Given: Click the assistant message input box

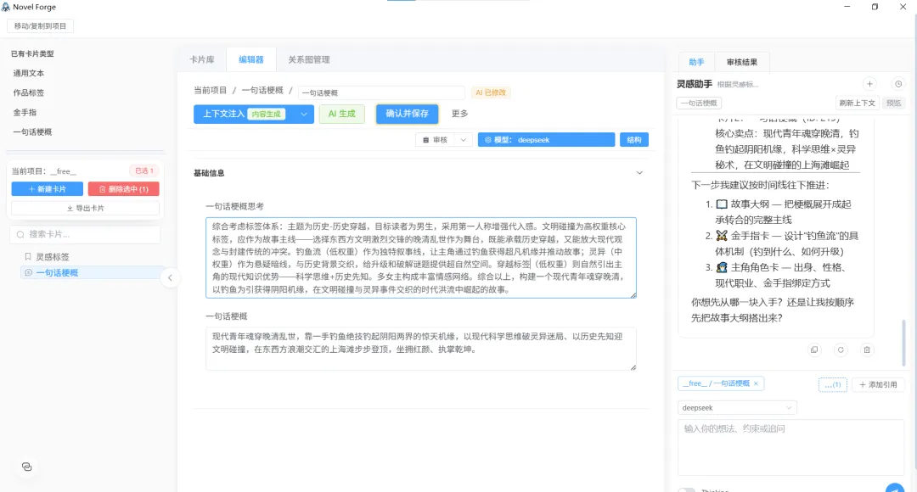Looking at the screenshot, I should click(790, 447).
